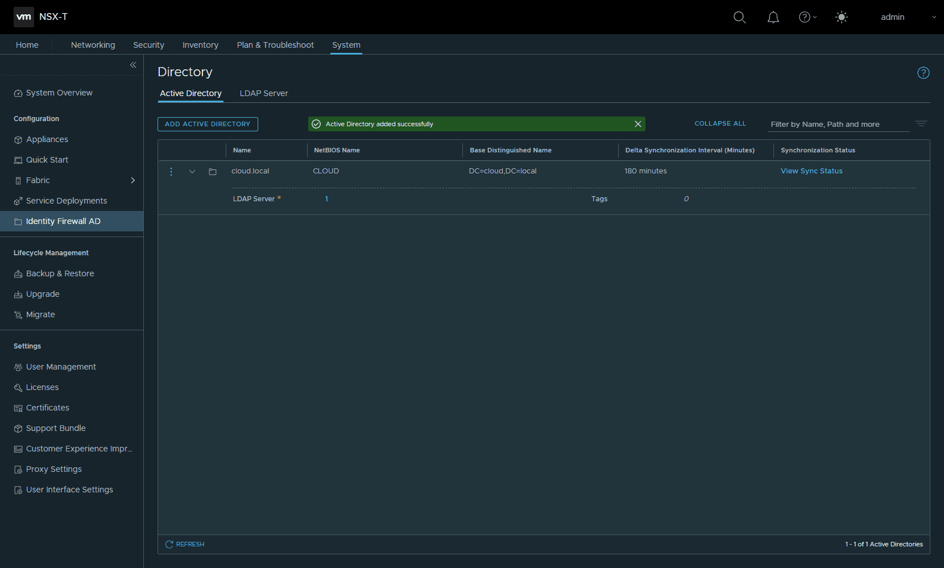Click the filter lines icon
944x568 pixels.
921,123
